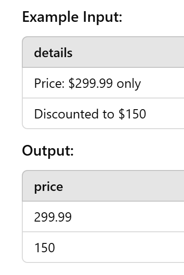Click the 299.99 output cell
184x275 pixels.
point(103,216)
